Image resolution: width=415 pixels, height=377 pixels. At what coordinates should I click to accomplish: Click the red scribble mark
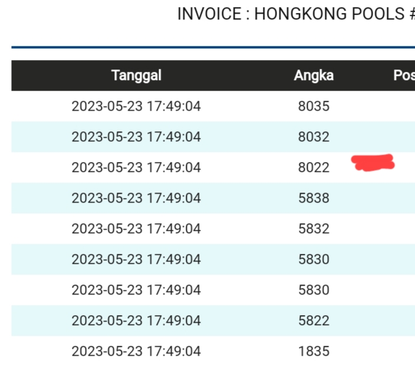click(373, 162)
